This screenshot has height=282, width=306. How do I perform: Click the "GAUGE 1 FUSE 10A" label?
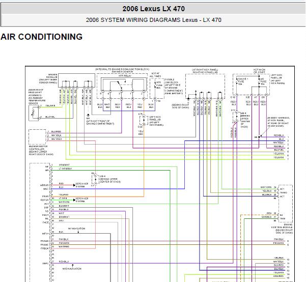click(243, 81)
